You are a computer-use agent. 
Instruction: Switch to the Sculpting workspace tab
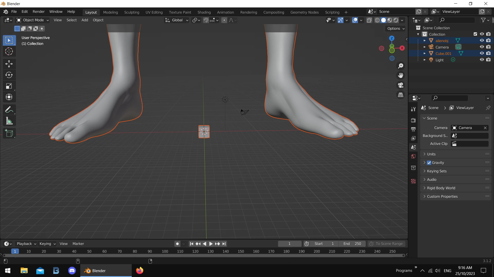(x=131, y=12)
